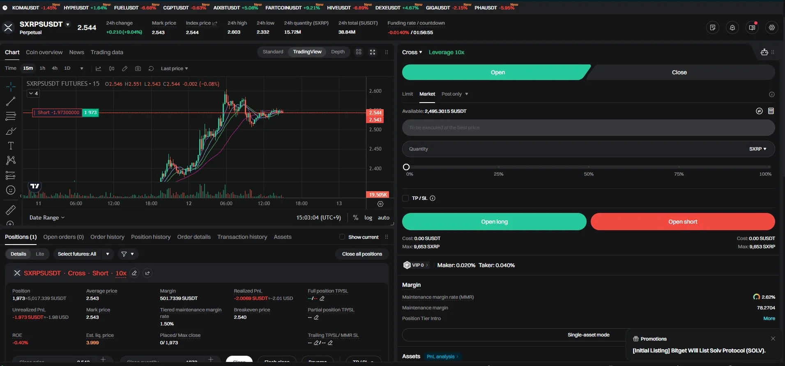Open the chart grid layout icon
Image resolution: width=785 pixels, height=366 pixels.
(x=359, y=52)
